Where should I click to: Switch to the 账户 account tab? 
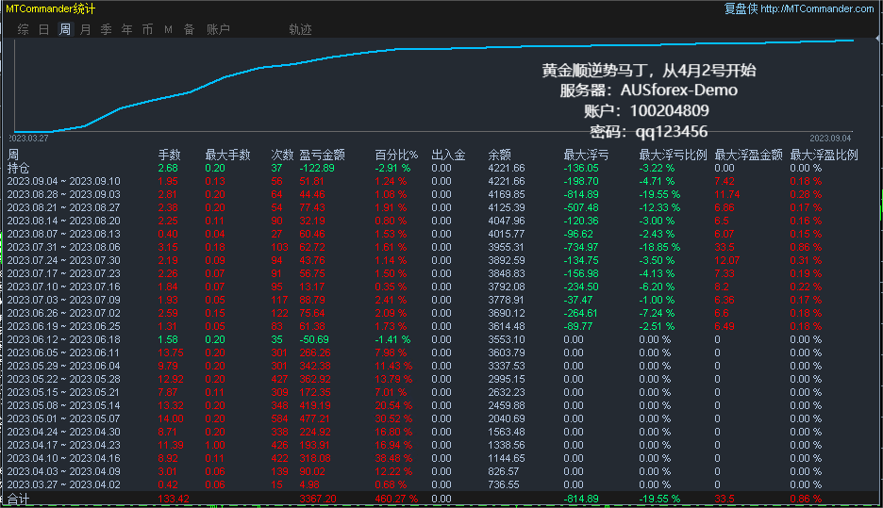[219, 29]
